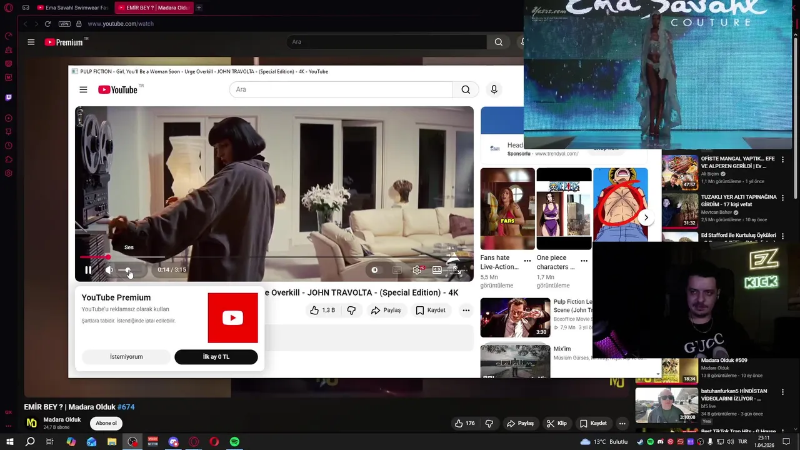The image size is (800, 450).
Task: Click the address bar URL
Action: (121, 24)
